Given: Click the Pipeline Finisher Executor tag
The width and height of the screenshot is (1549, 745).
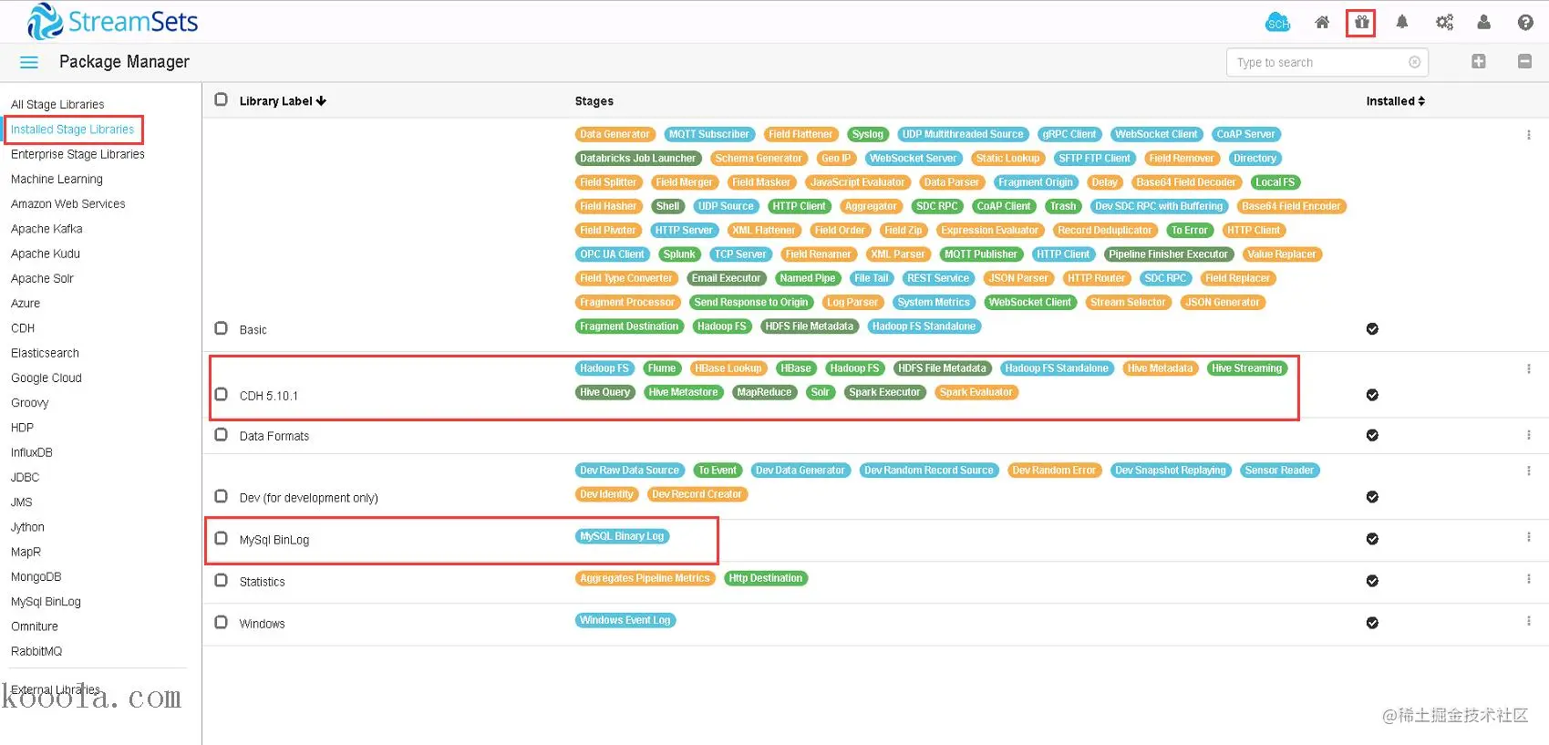Looking at the screenshot, I should [1168, 254].
